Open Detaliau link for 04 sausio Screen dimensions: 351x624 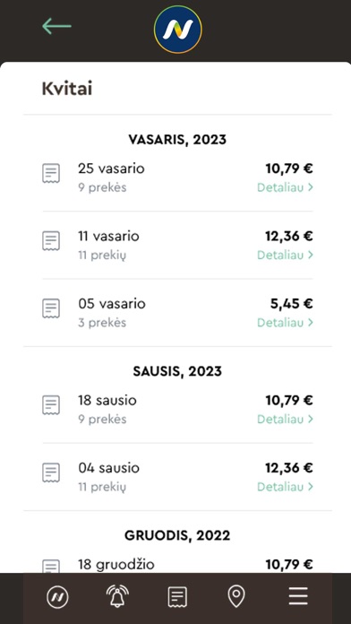[x=285, y=486]
